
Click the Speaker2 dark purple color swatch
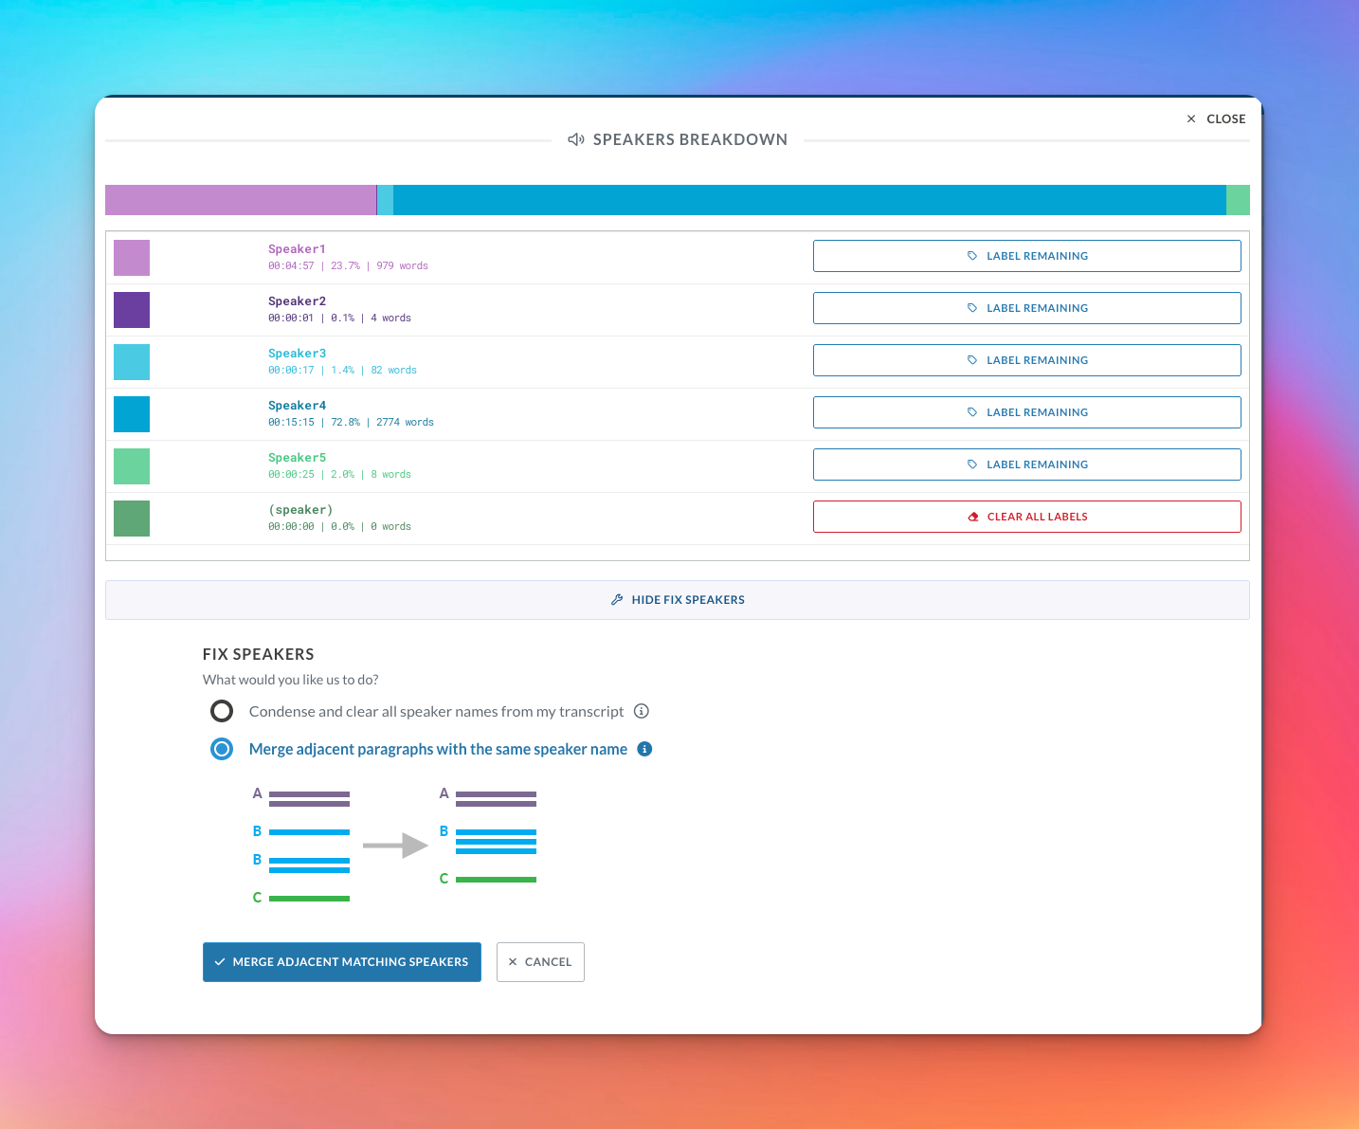[132, 310]
